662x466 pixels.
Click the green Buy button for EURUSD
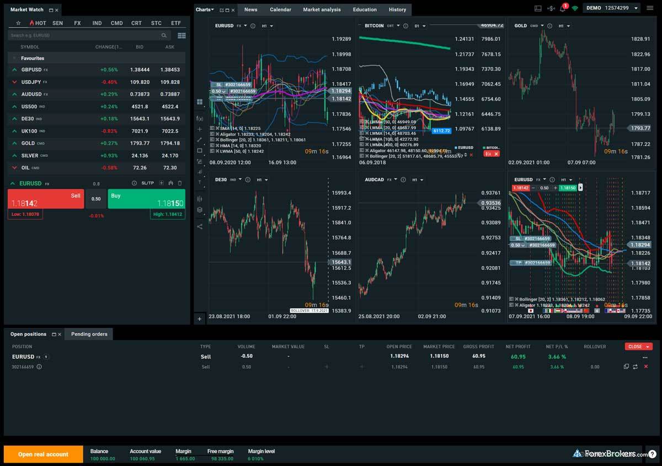[147, 198]
